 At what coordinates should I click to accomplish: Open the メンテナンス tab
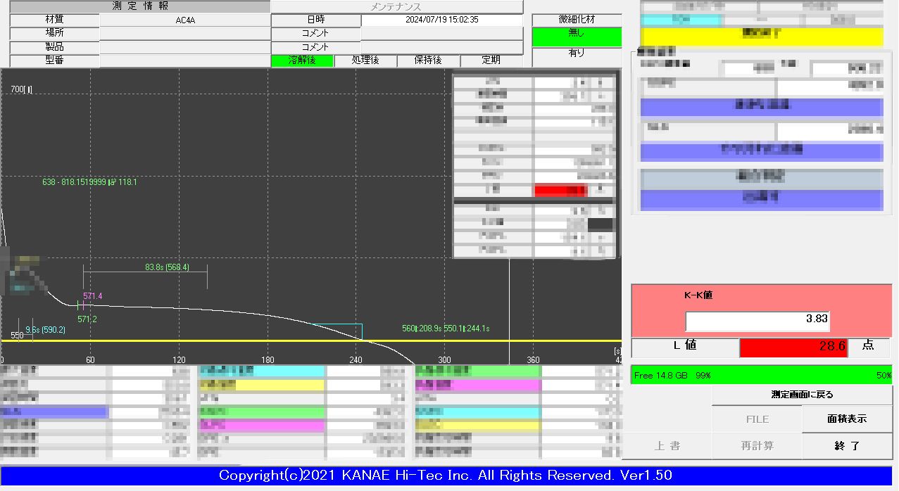tap(396, 6)
